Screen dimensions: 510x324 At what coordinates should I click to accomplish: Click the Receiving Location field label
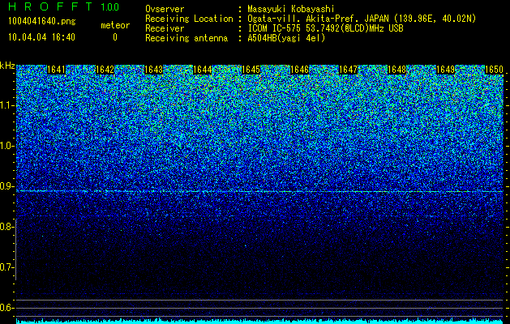[x=189, y=19]
